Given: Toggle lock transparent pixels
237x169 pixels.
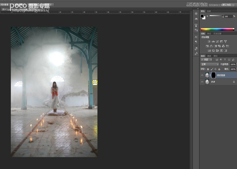Looking at the screenshot, I should coord(208,69).
